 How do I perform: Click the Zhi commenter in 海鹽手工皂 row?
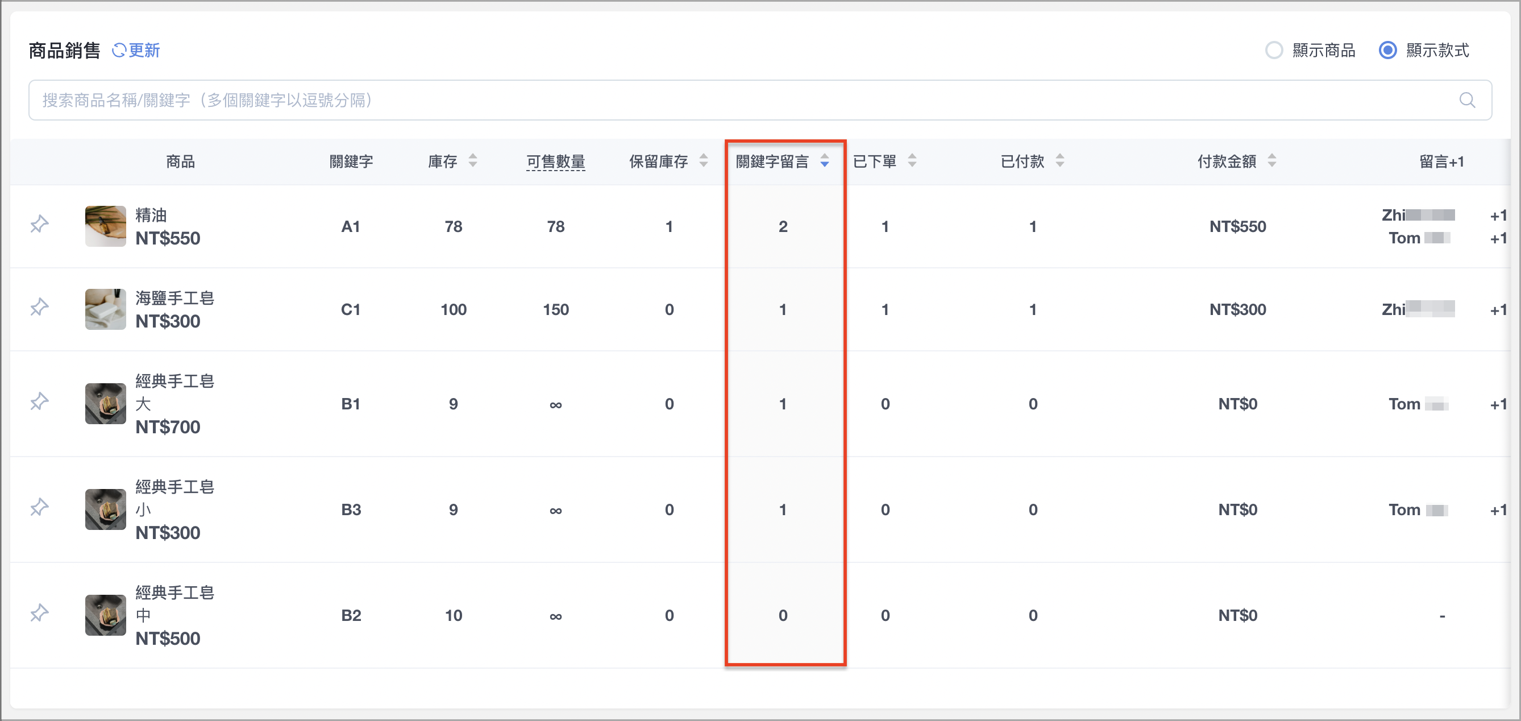pos(1418,309)
